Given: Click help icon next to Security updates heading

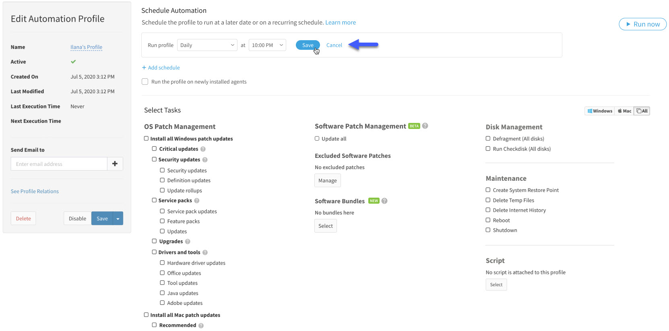Looking at the screenshot, I should click(x=205, y=160).
